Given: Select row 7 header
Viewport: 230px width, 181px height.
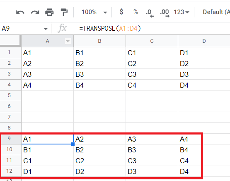Looking at the screenshot, I should (x=10, y=117).
